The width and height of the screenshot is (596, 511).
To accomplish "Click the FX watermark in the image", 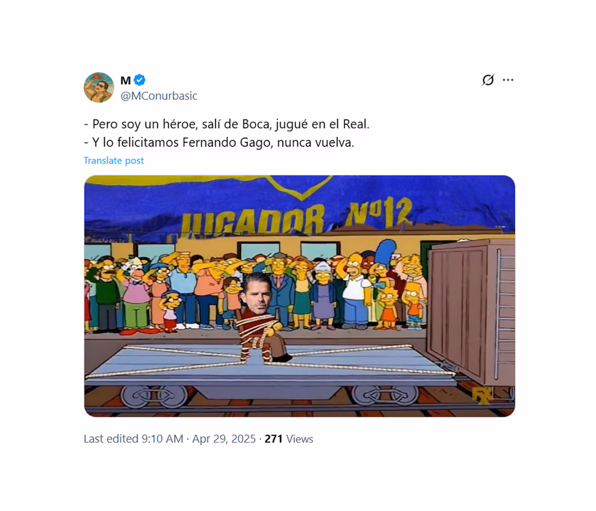I will coord(482,394).
